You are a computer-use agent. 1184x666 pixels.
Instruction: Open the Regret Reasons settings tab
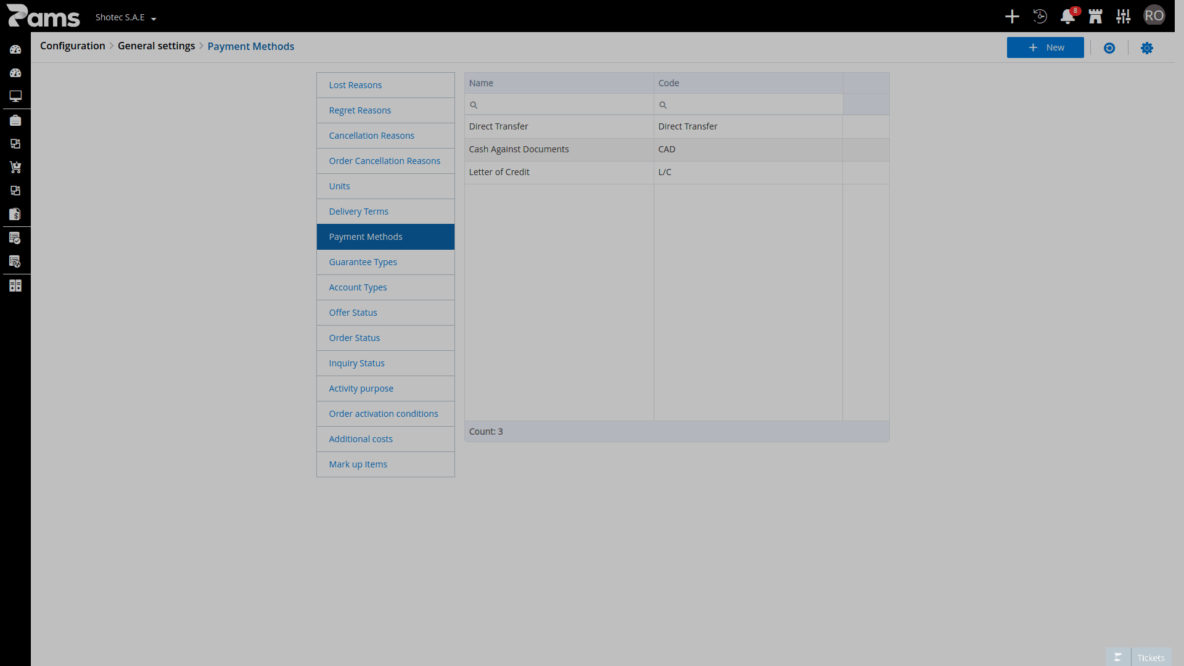385,110
